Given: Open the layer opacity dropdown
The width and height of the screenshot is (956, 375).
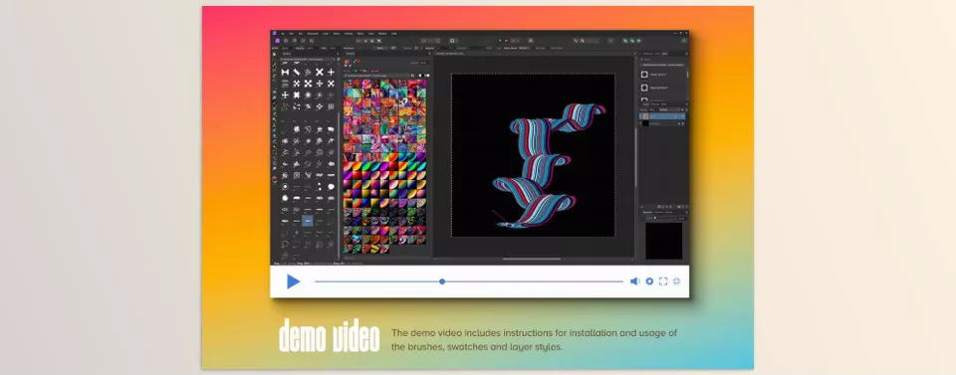Looking at the screenshot, I should 652,109.
